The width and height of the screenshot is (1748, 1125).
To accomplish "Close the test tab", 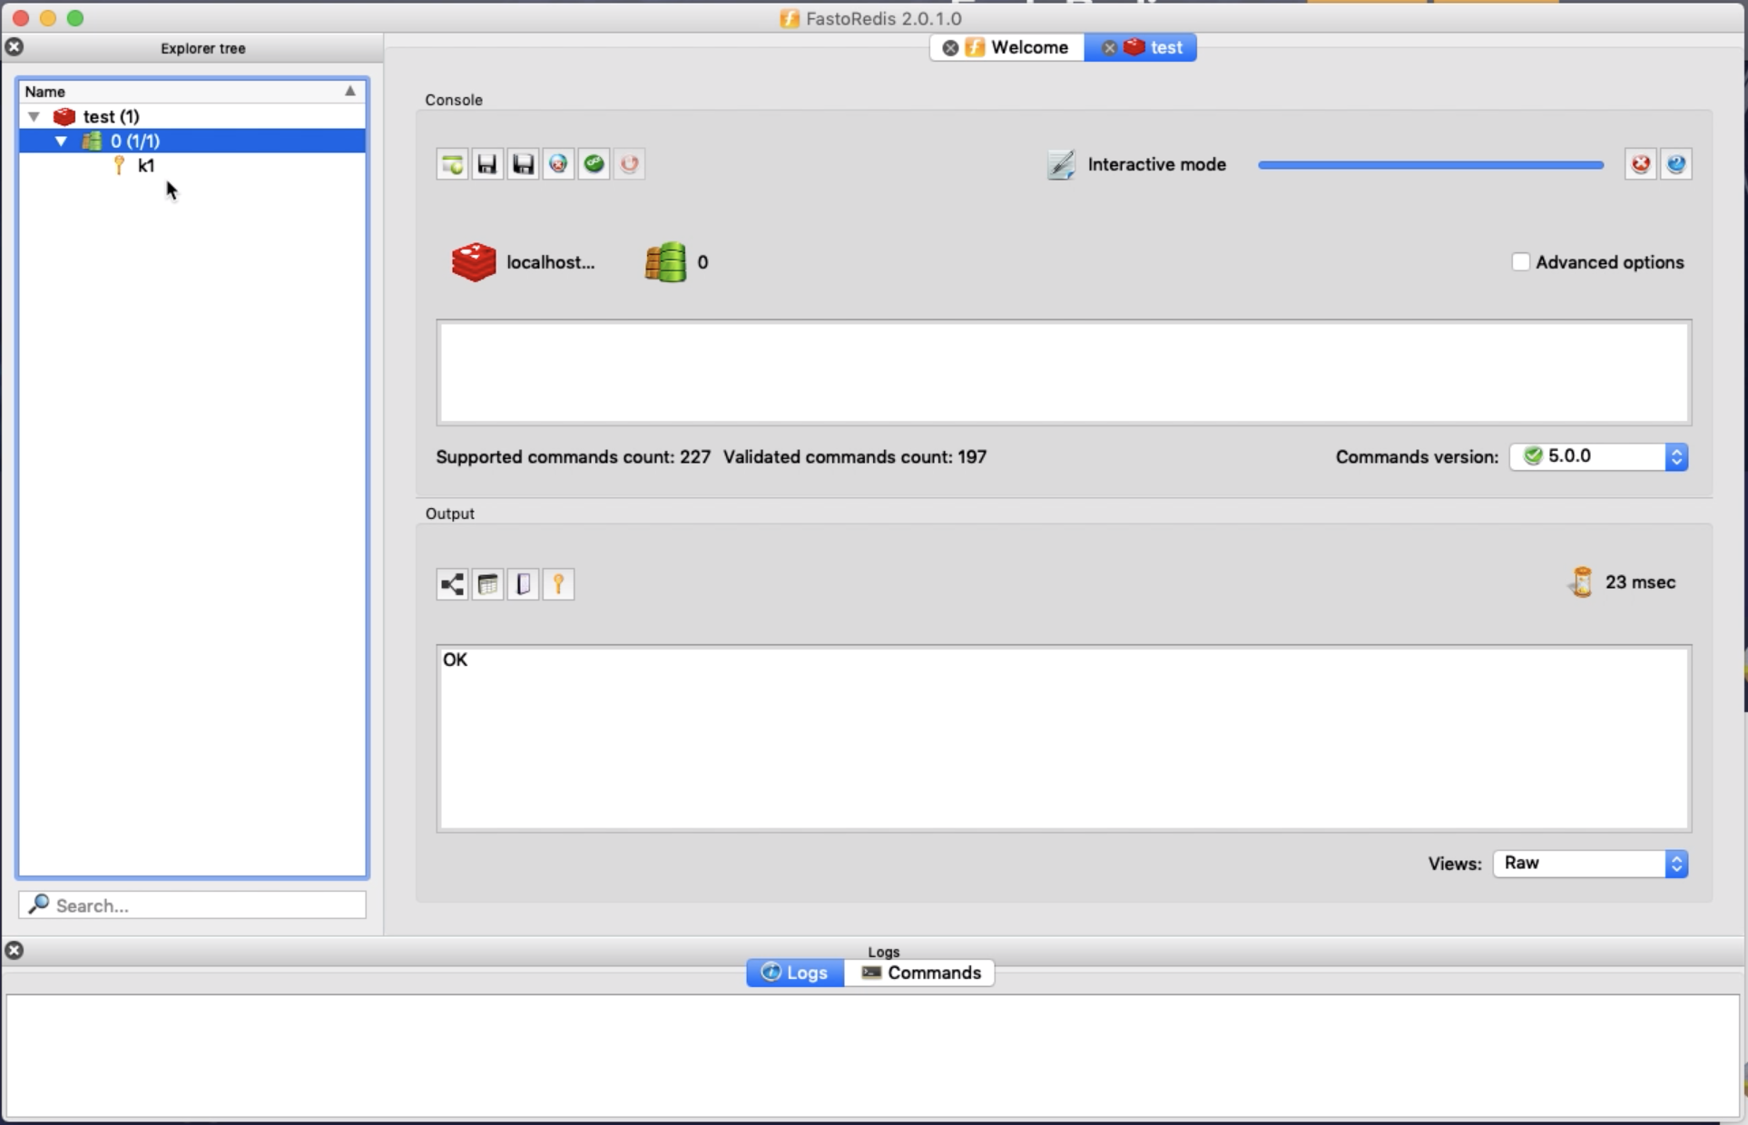I will point(1109,48).
